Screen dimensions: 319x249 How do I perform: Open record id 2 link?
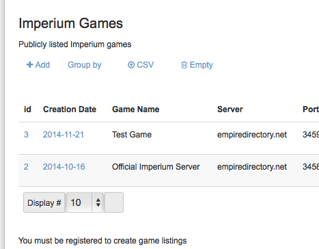[x=26, y=167]
